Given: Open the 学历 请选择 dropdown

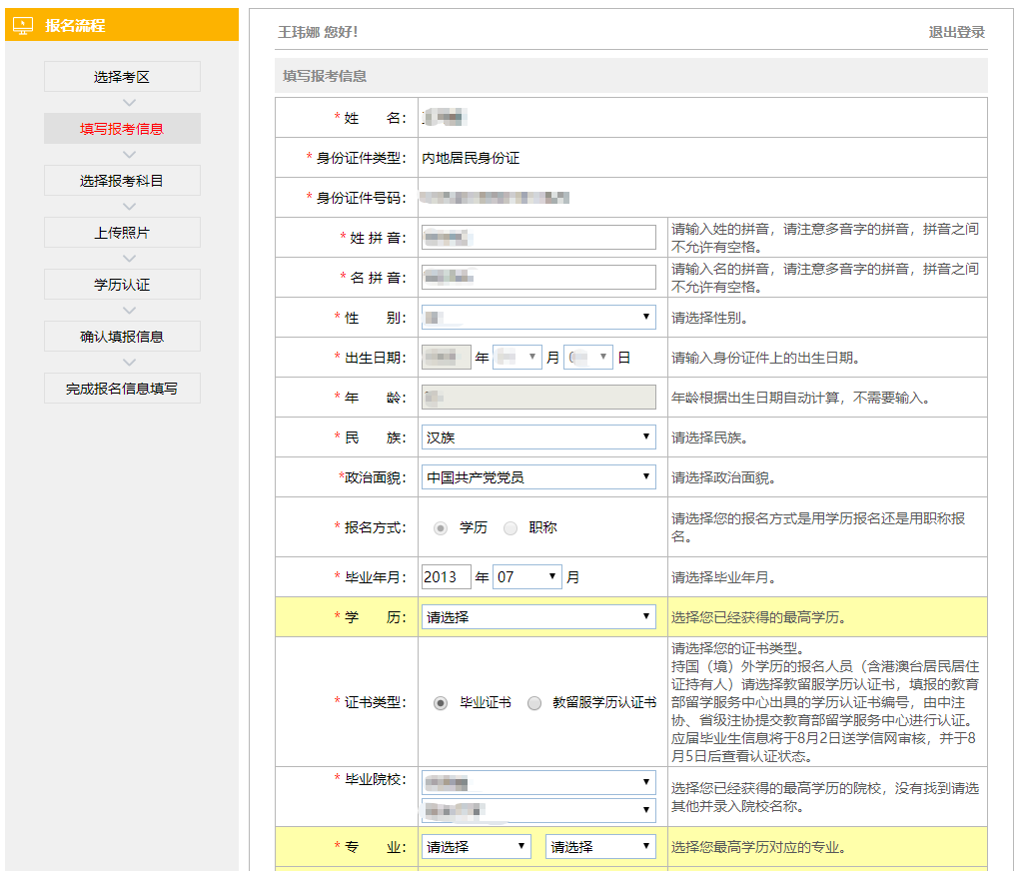Looking at the screenshot, I should [537, 616].
